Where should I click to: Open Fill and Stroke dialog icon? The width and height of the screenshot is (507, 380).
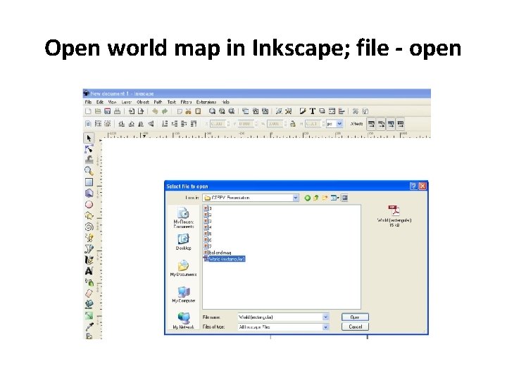[303, 111]
